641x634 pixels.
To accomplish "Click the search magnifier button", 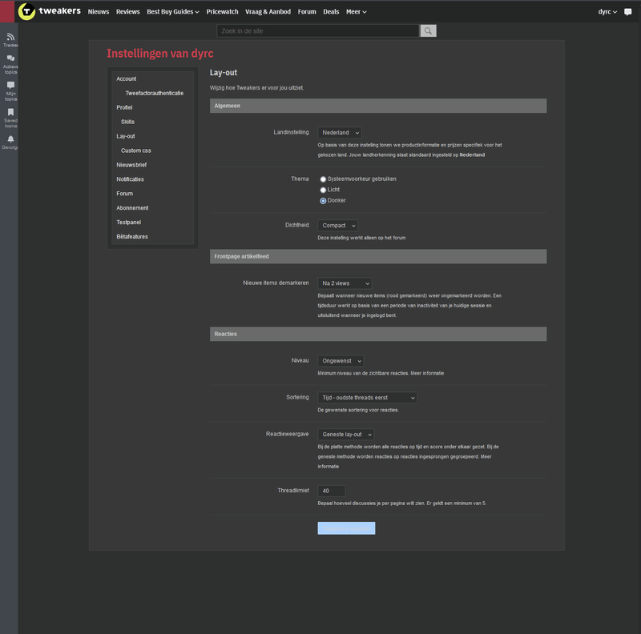I will [428, 30].
